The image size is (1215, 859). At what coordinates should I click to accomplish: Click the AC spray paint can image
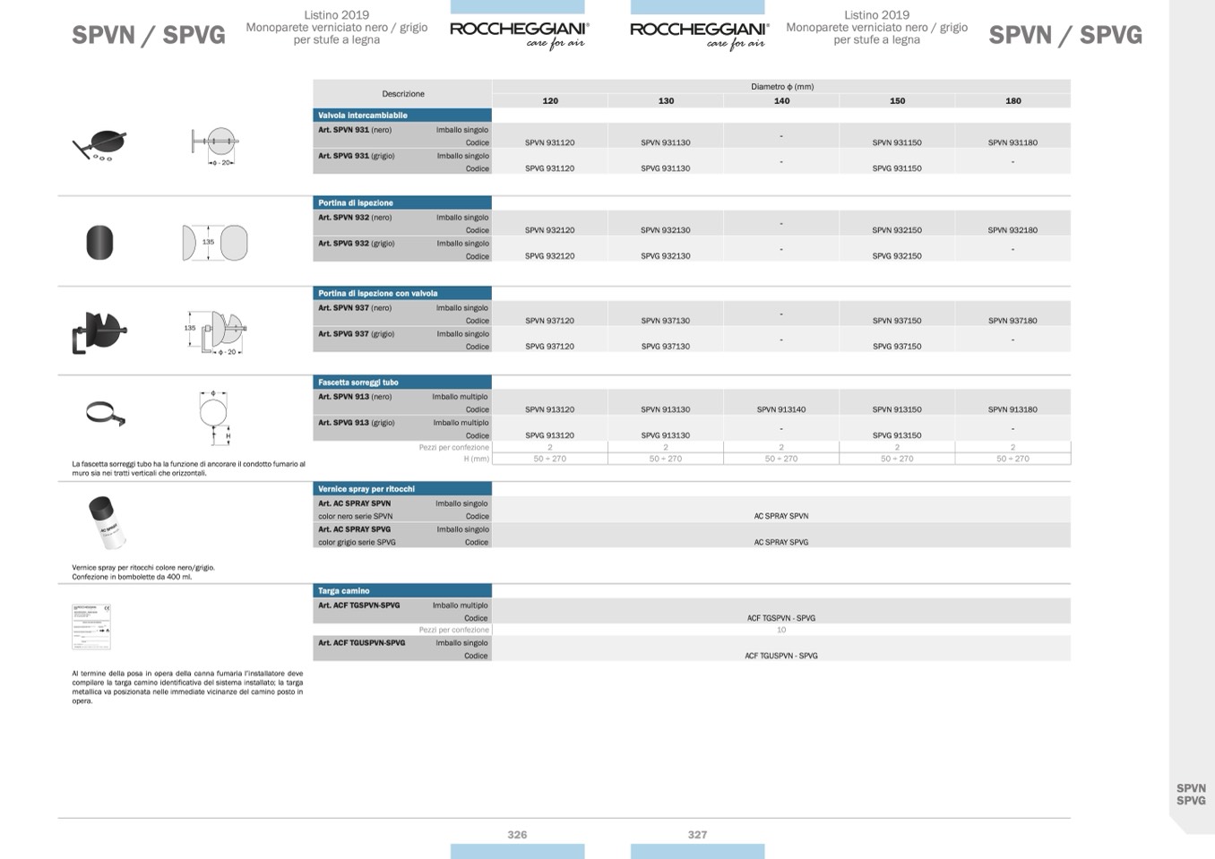107,522
